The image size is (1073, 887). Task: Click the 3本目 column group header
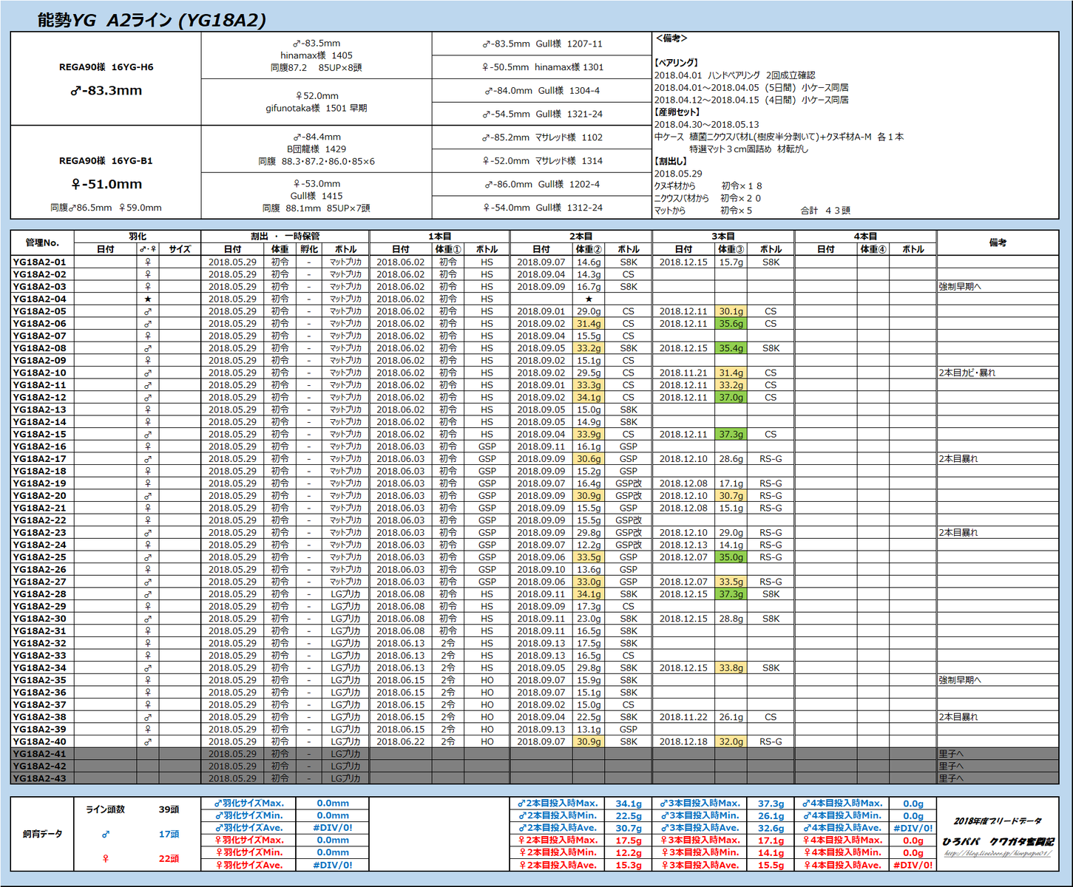point(723,237)
